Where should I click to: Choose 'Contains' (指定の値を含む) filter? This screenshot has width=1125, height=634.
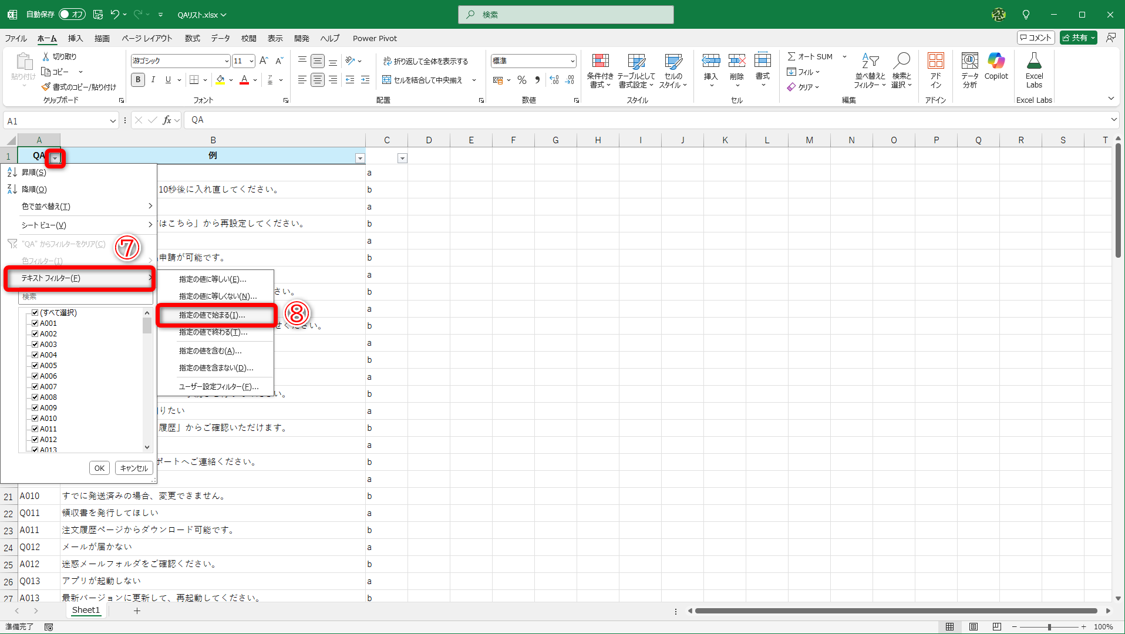coord(215,351)
